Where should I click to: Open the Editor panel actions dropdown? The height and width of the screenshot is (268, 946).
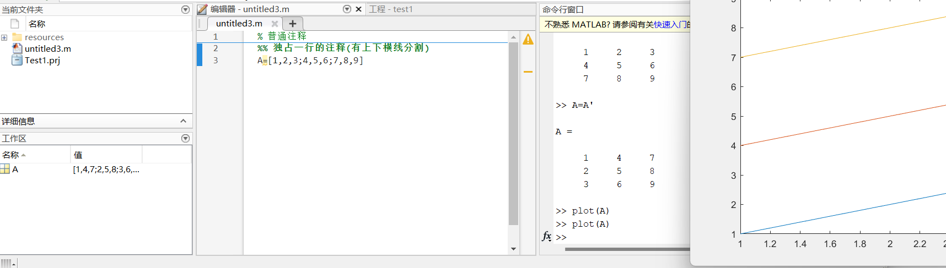(347, 9)
